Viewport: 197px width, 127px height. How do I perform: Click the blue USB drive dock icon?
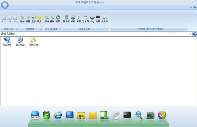click(35, 115)
